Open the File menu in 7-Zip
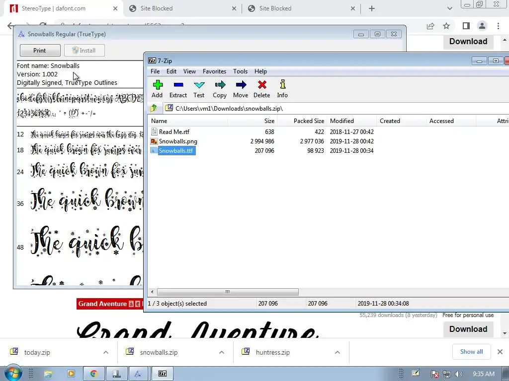The width and height of the screenshot is (509, 381). 155,71
